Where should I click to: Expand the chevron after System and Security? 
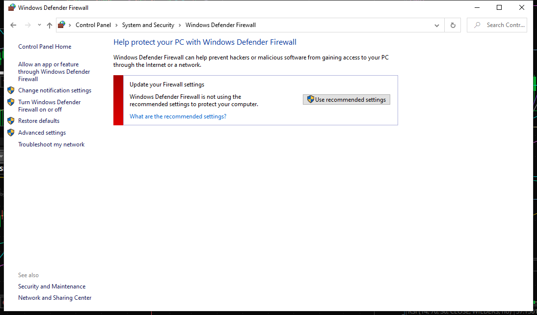pos(180,25)
